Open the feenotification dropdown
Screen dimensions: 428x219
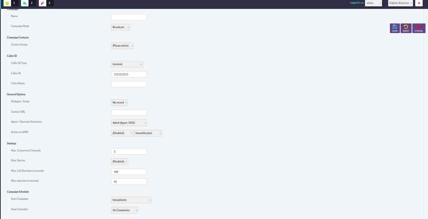148,133
